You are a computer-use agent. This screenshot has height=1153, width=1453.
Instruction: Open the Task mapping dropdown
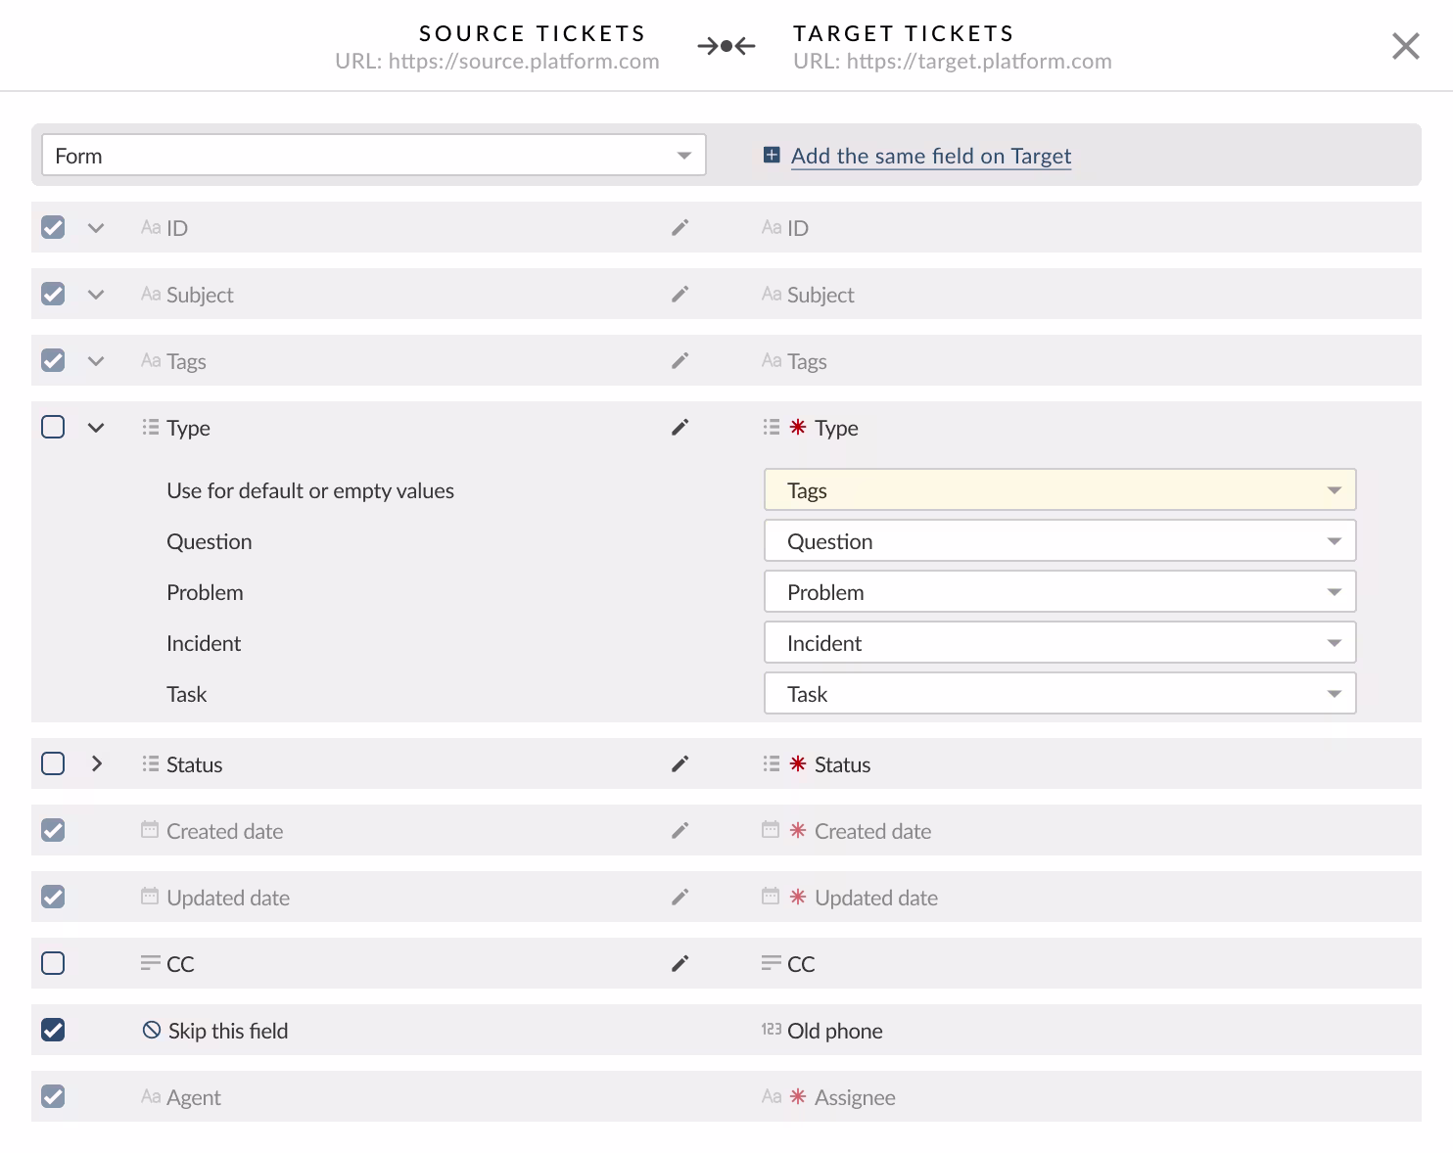(1059, 694)
